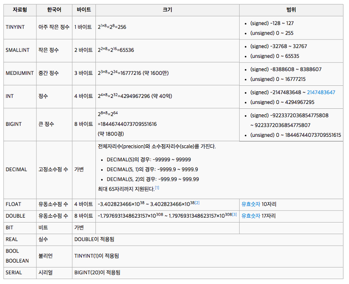Select the TINYINT cell
Image resolution: width=349 pixels, height=284 pixels.
tap(20, 27)
